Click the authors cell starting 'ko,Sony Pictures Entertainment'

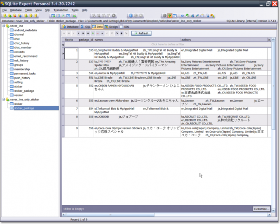click(224, 65)
